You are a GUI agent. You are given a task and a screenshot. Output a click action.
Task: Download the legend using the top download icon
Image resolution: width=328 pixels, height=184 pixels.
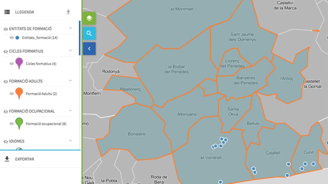[68, 12]
